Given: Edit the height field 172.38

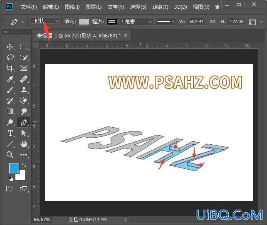Looking at the screenshot, I should click(x=237, y=22).
